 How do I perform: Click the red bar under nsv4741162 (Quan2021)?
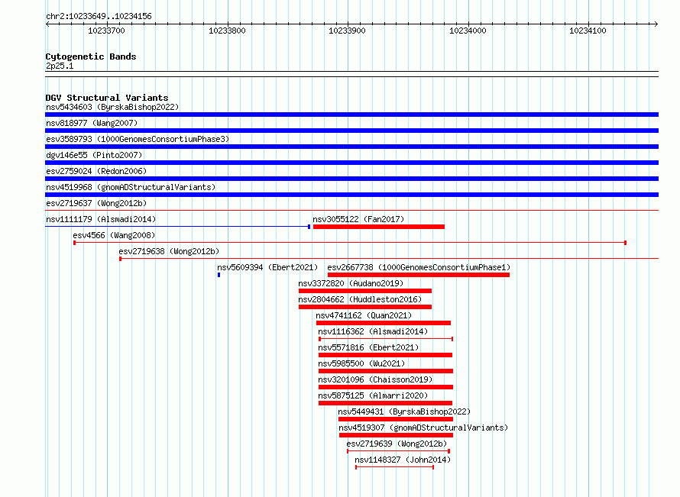pos(384,323)
